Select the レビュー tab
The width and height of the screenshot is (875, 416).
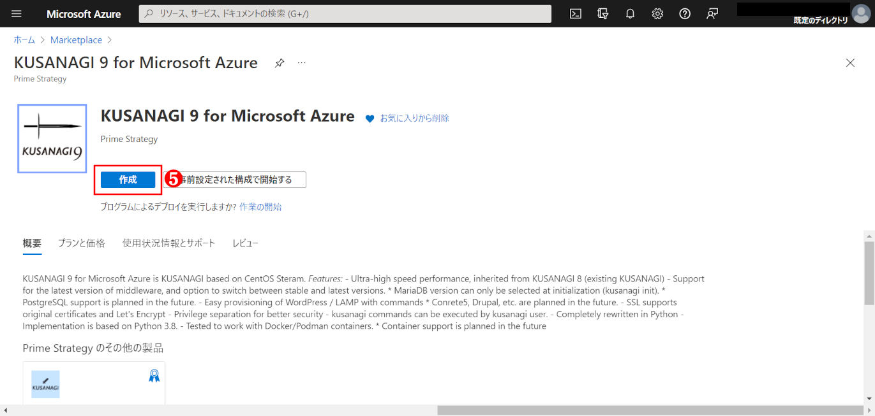(245, 243)
